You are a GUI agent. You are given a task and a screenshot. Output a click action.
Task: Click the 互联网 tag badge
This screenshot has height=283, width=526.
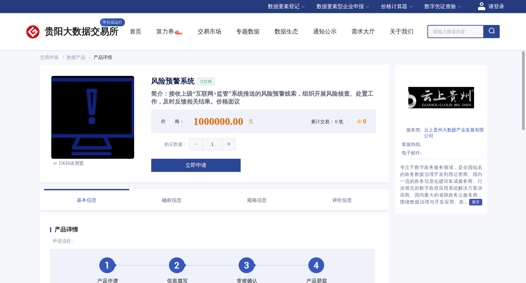point(206,82)
